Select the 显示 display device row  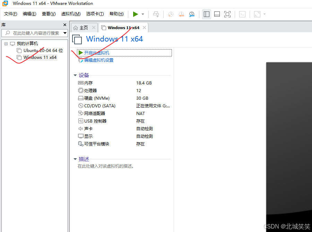tap(124, 136)
